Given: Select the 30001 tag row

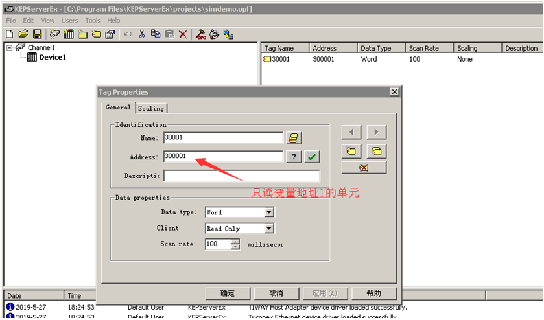Looking at the screenshot, I should point(402,59).
